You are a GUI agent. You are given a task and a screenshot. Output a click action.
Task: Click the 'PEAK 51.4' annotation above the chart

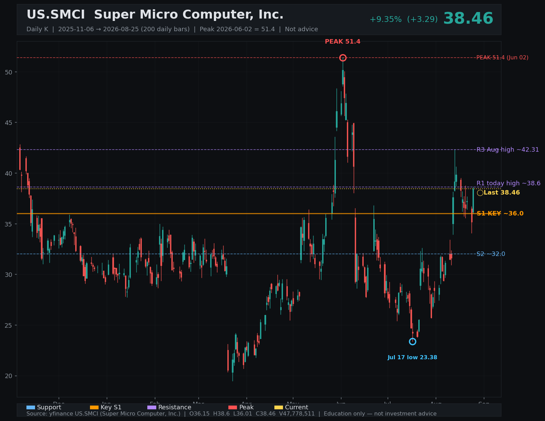[x=343, y=42]
